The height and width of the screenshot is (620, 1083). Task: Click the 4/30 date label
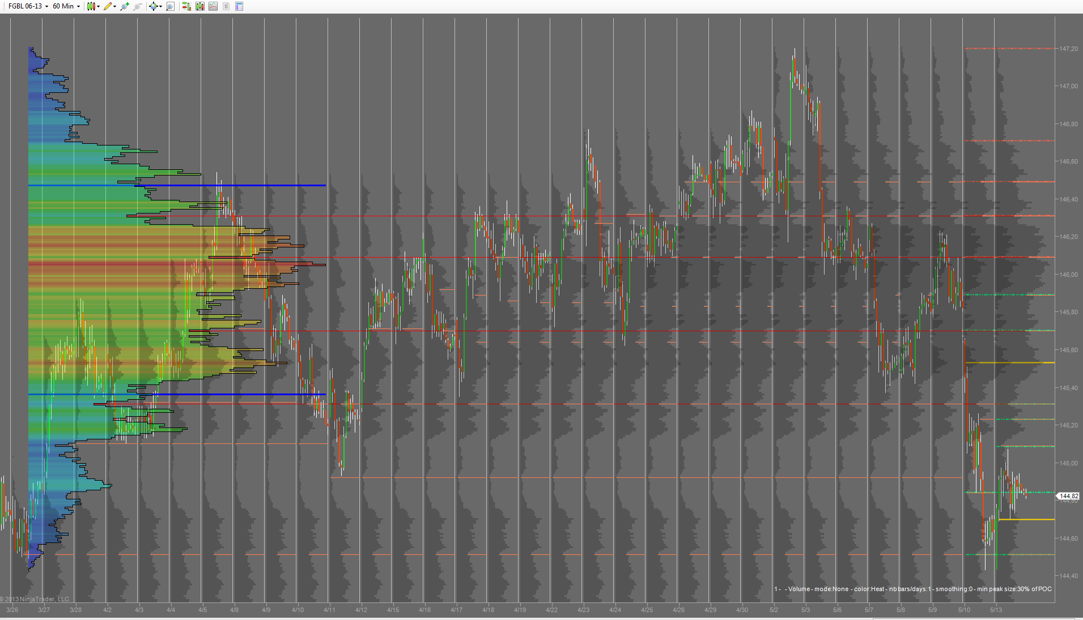[742, 610]
